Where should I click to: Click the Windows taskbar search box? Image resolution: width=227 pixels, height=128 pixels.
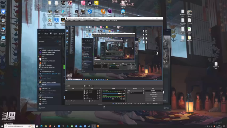[20, 126]
